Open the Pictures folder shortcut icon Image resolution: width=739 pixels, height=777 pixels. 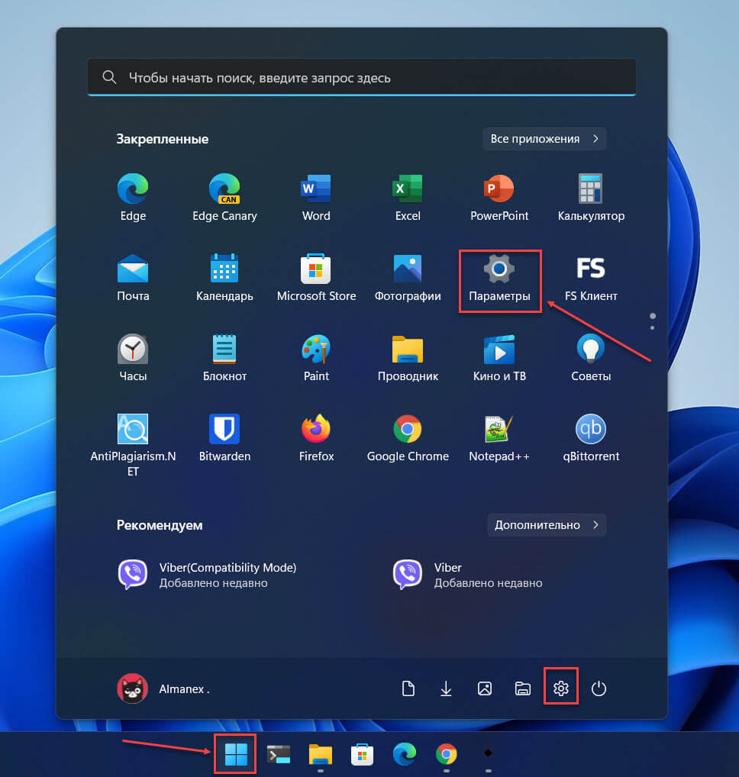click(x=484, y=688)
